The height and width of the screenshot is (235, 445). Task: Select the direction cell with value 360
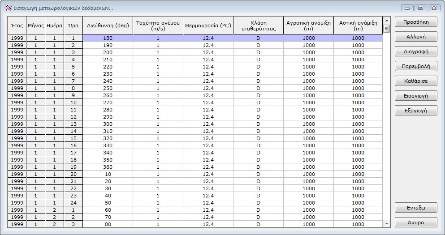coord(108,167)
